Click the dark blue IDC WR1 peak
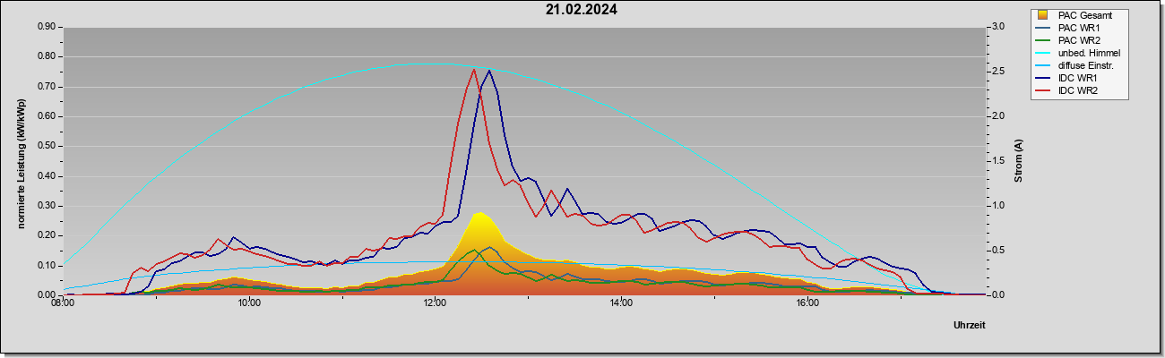Viewport: 1165px width, 358px height. pos(488,69)
